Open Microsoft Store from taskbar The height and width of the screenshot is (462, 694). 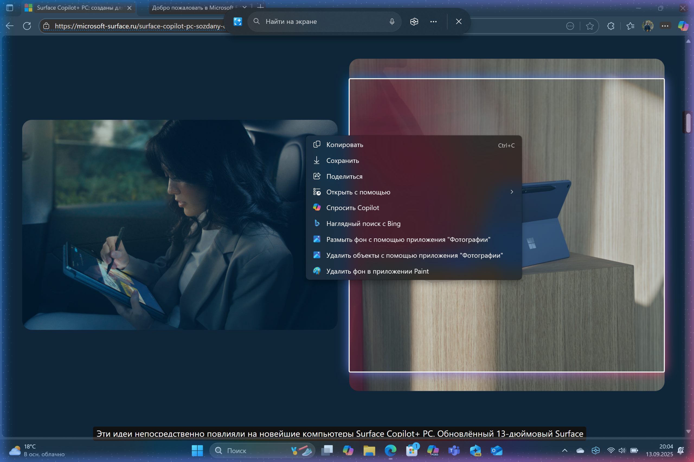412,451
